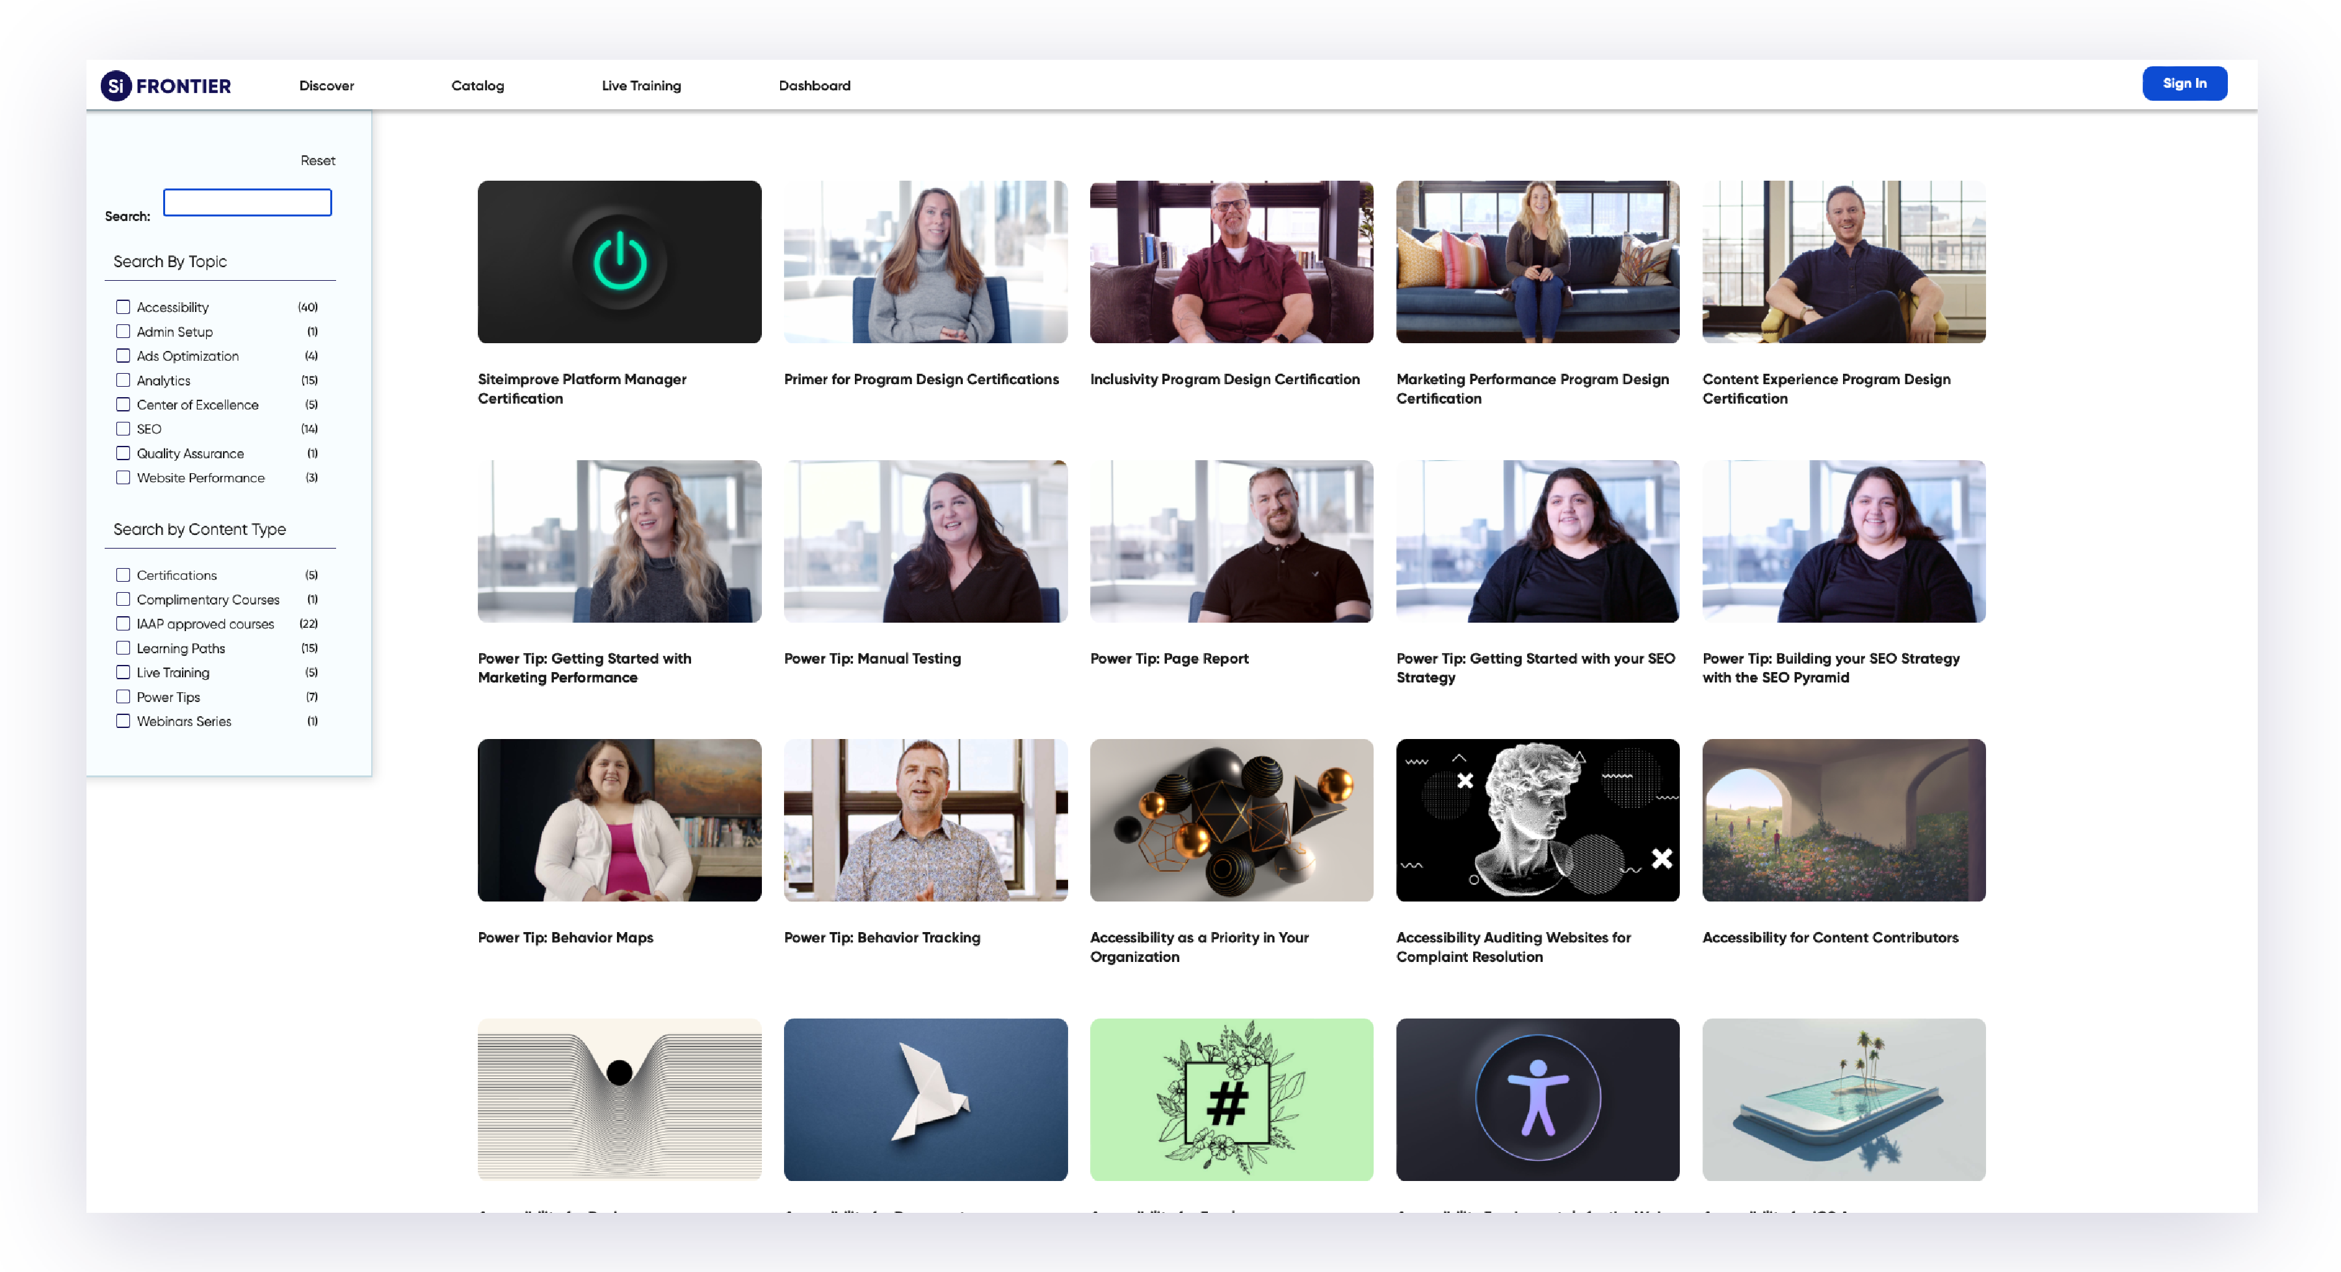Open the accessibility person icon course thumbnail
The image size is (2341, 1272).
tap(1537, 1098)
